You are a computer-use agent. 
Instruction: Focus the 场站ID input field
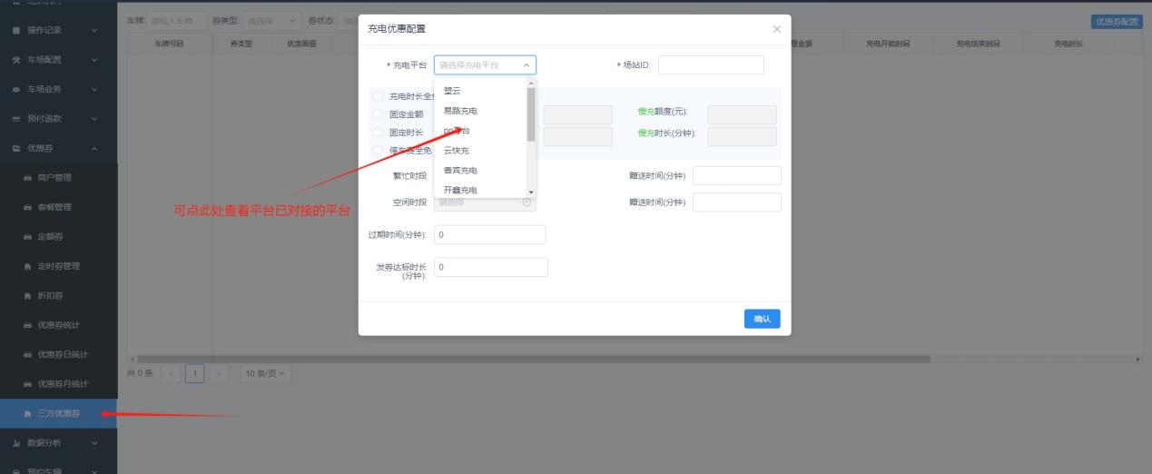tap(711, 65)
